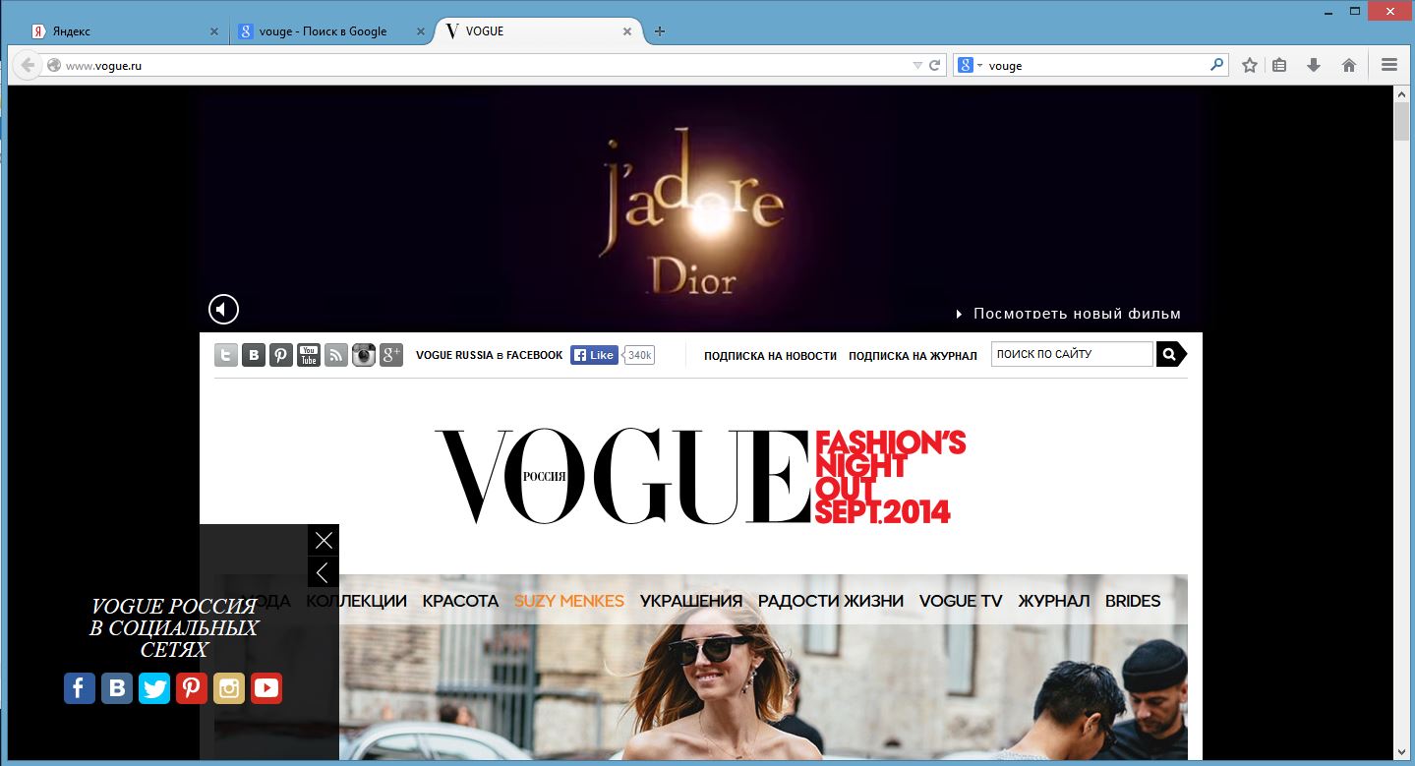Open the BRIDES menu section
1415x766 pixels.
(1133, 601)
